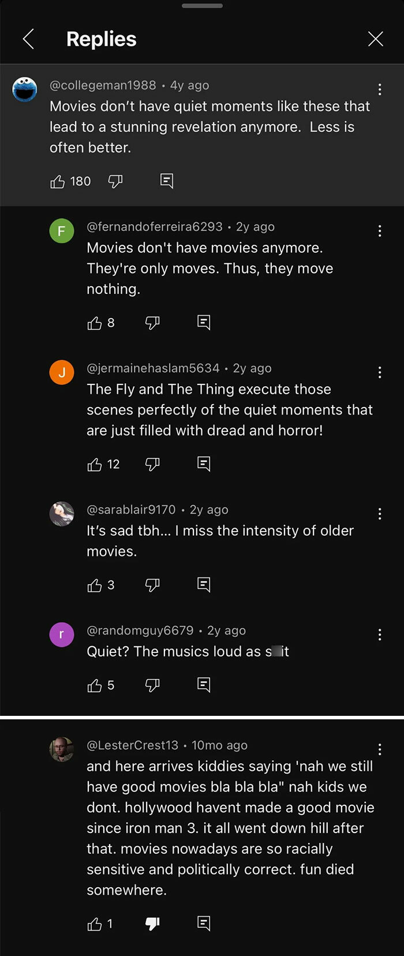Screen dimensions: 404x956
Task: Dislike @randomguy6679's loud music comment
Action: pyautogui.click(x=152, y=685)
